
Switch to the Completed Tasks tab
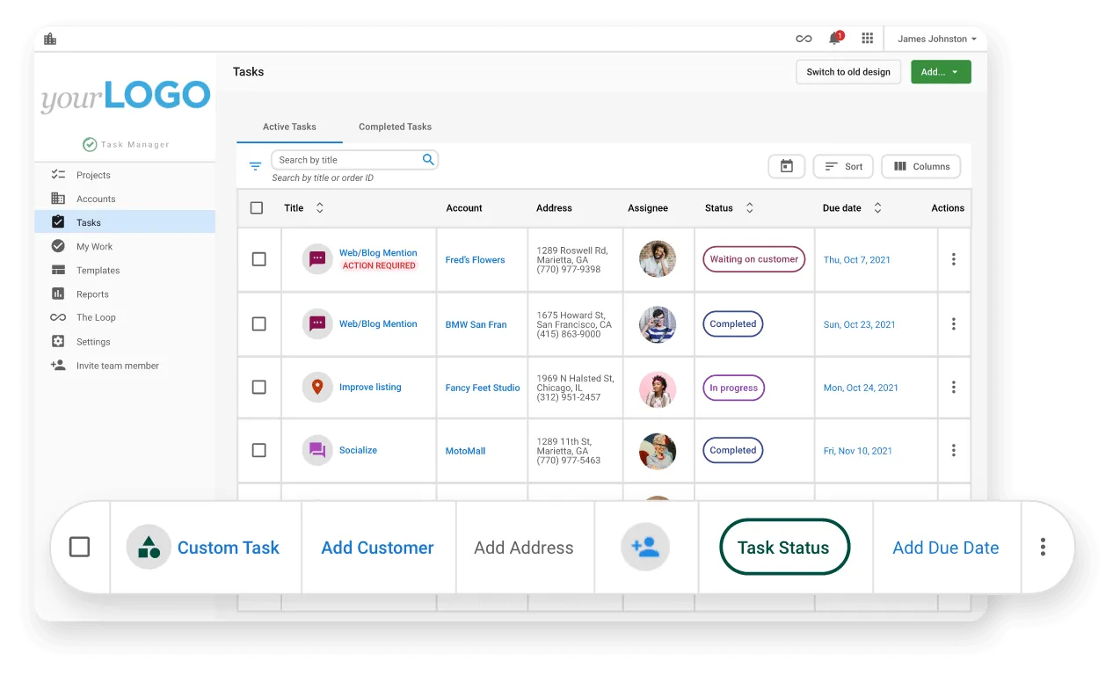394,126
